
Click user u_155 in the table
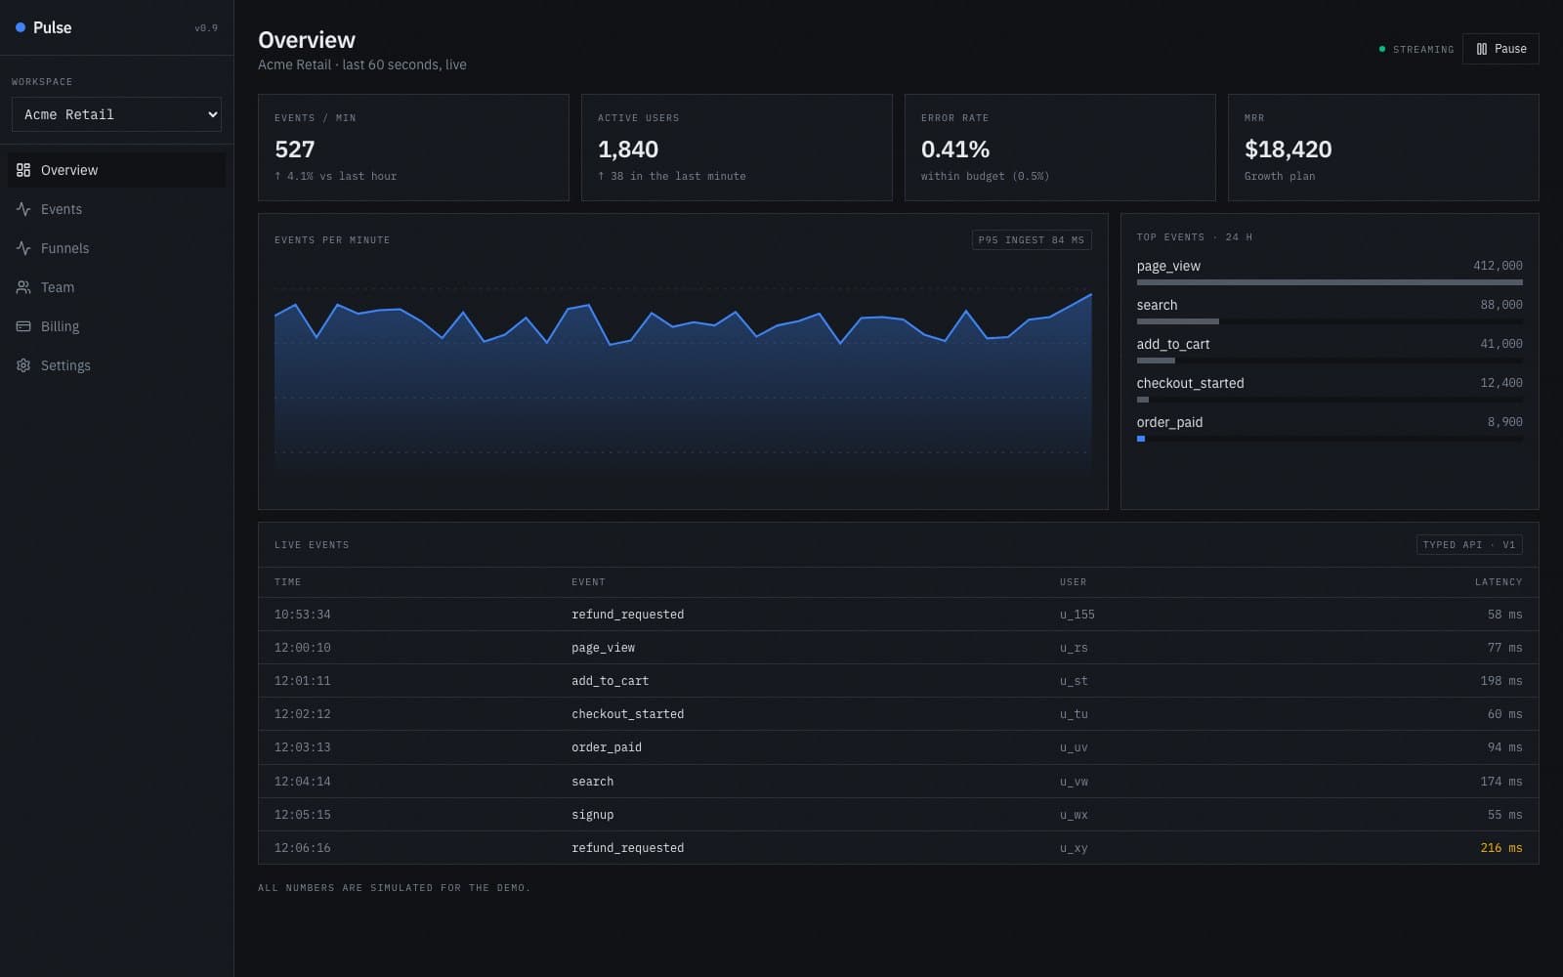coord(1077,615)
